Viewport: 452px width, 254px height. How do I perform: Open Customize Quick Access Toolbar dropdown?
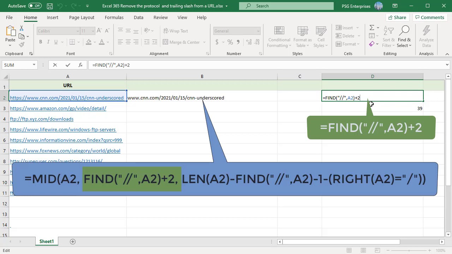(87, 6)
